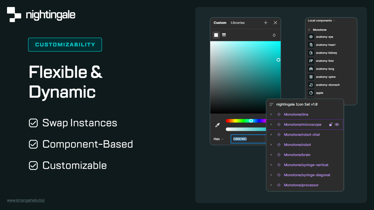Expand the Monotone/syringe-vertical layer

[x=271, y=165]
